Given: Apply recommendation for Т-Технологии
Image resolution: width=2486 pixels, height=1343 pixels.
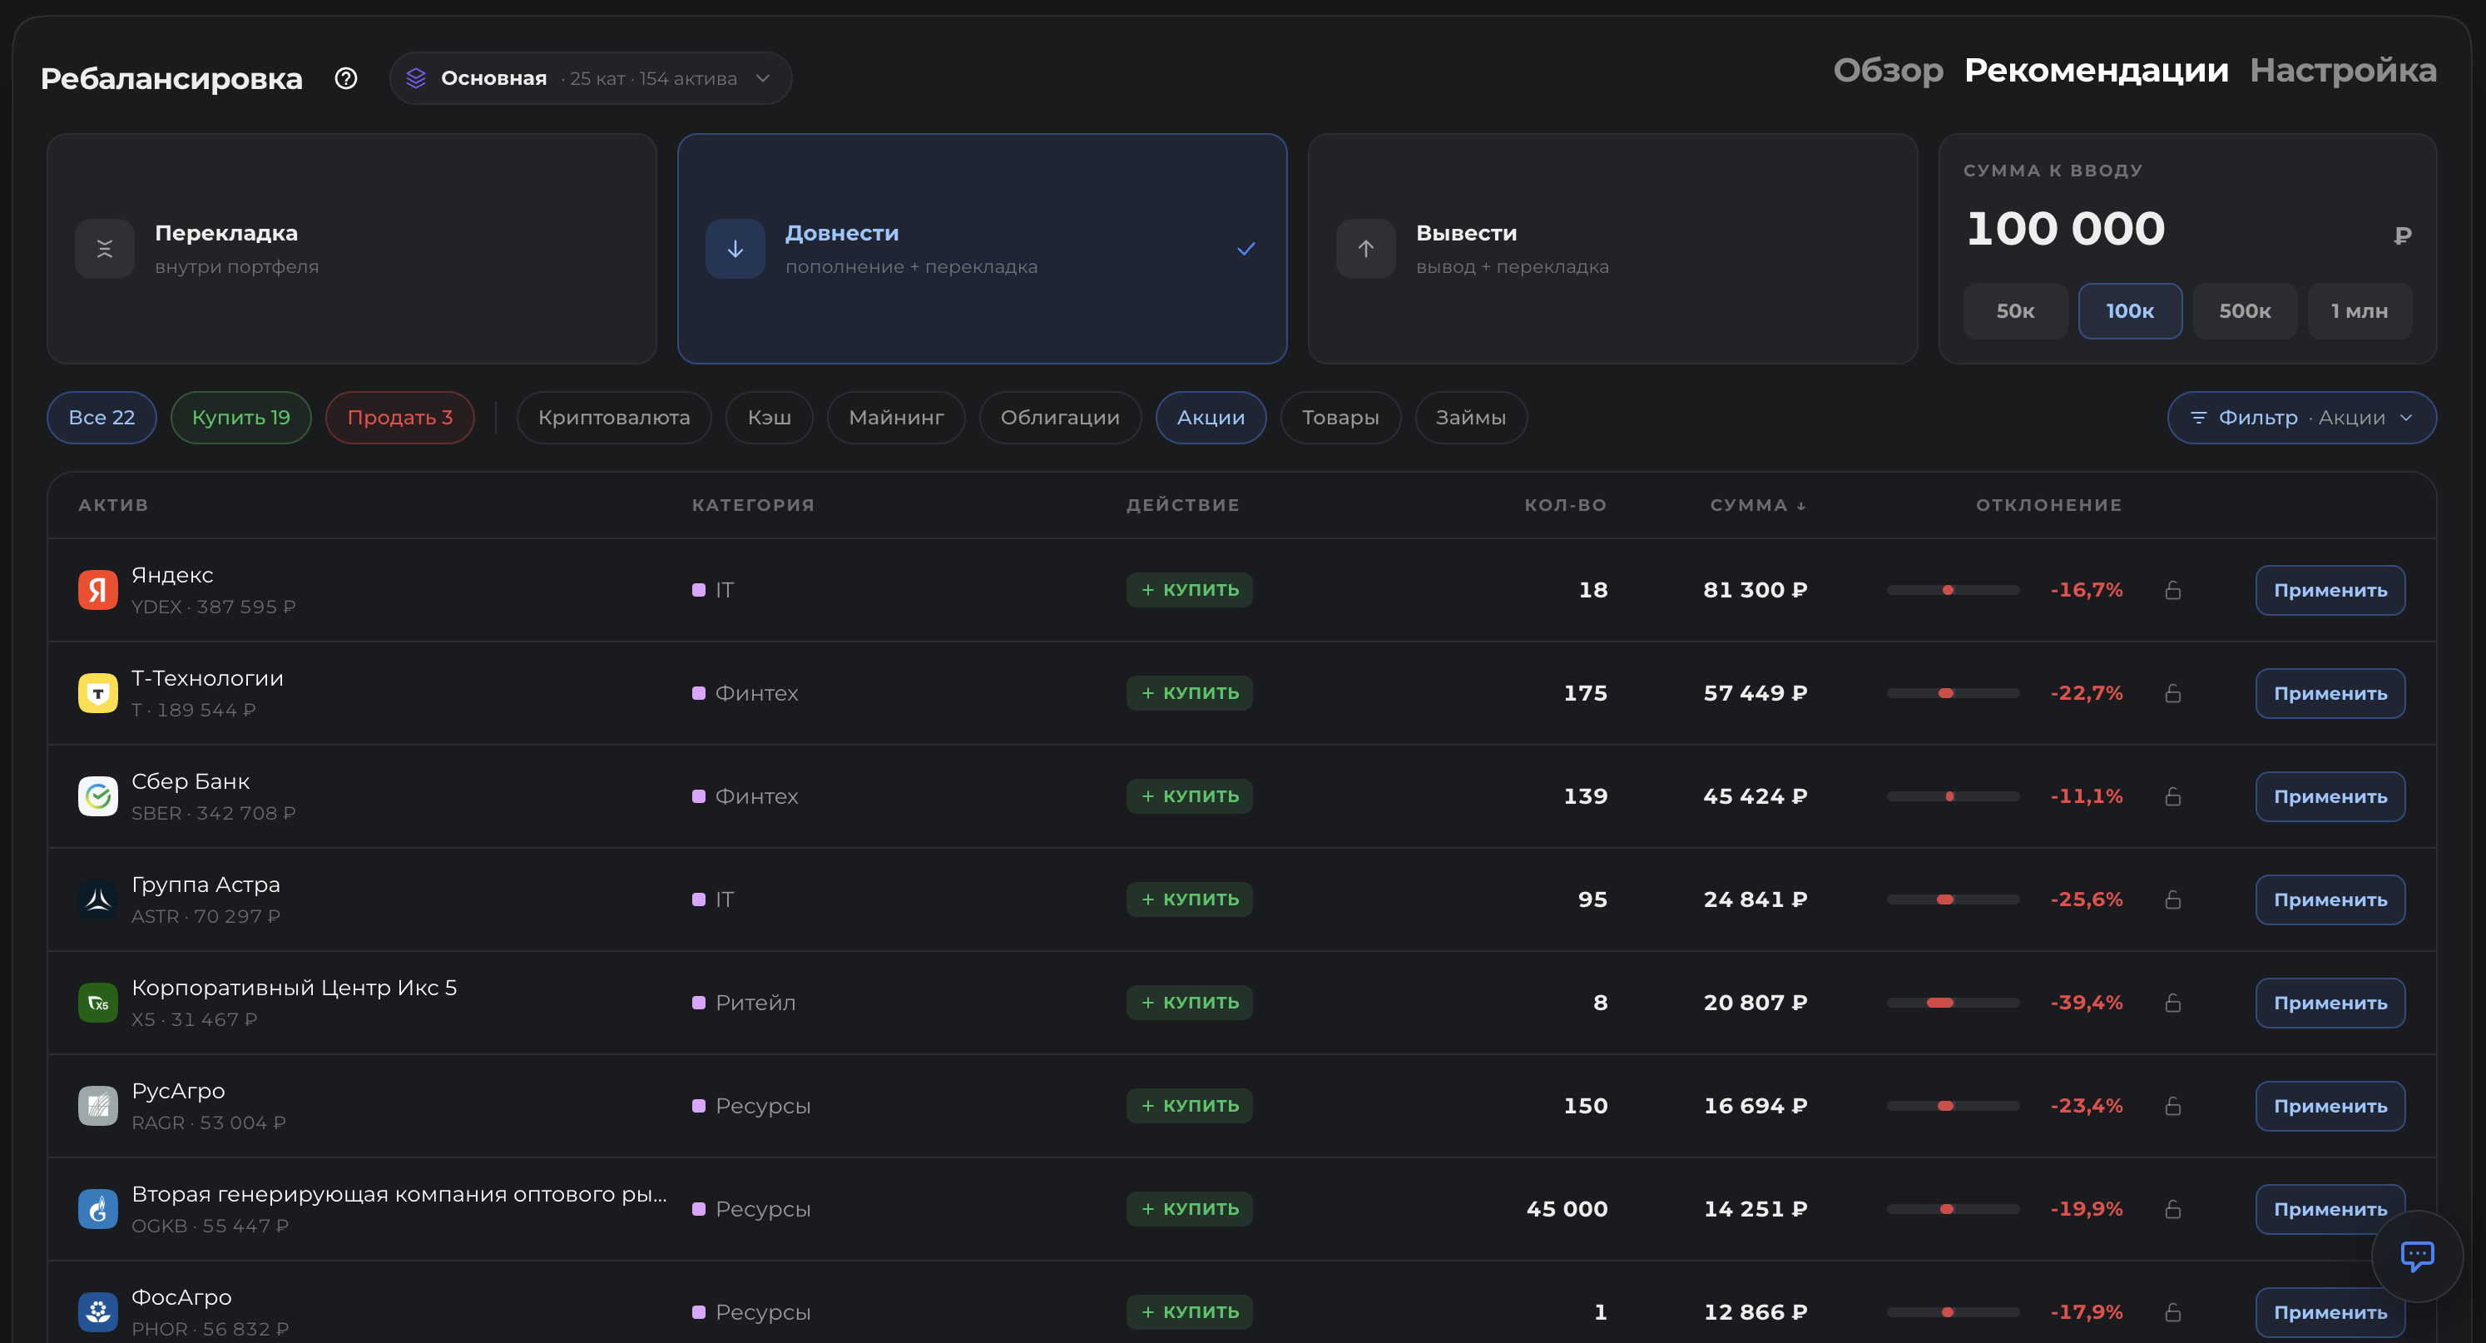Looking at the screenshot, I should [x=2330, y=693].
